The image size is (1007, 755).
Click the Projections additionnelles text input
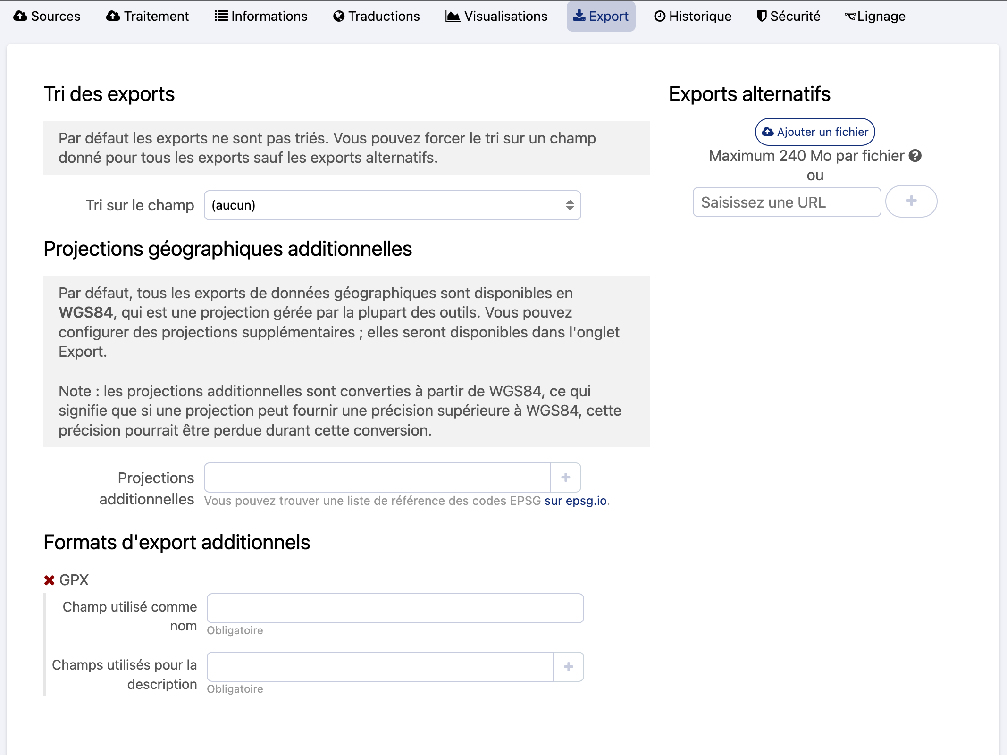coord(377,478)
